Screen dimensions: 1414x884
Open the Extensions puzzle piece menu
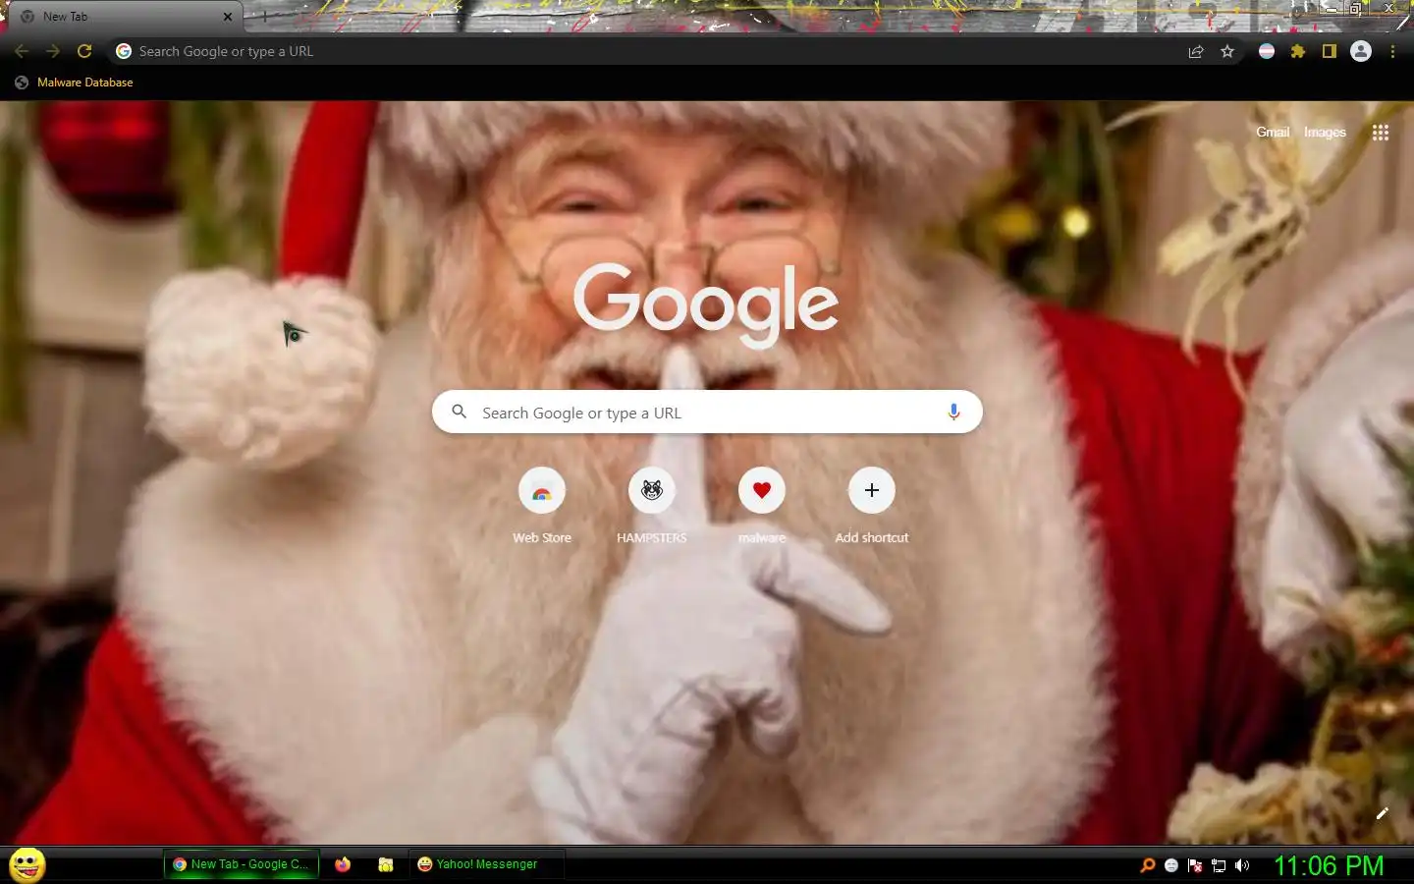click(1298, 51)
